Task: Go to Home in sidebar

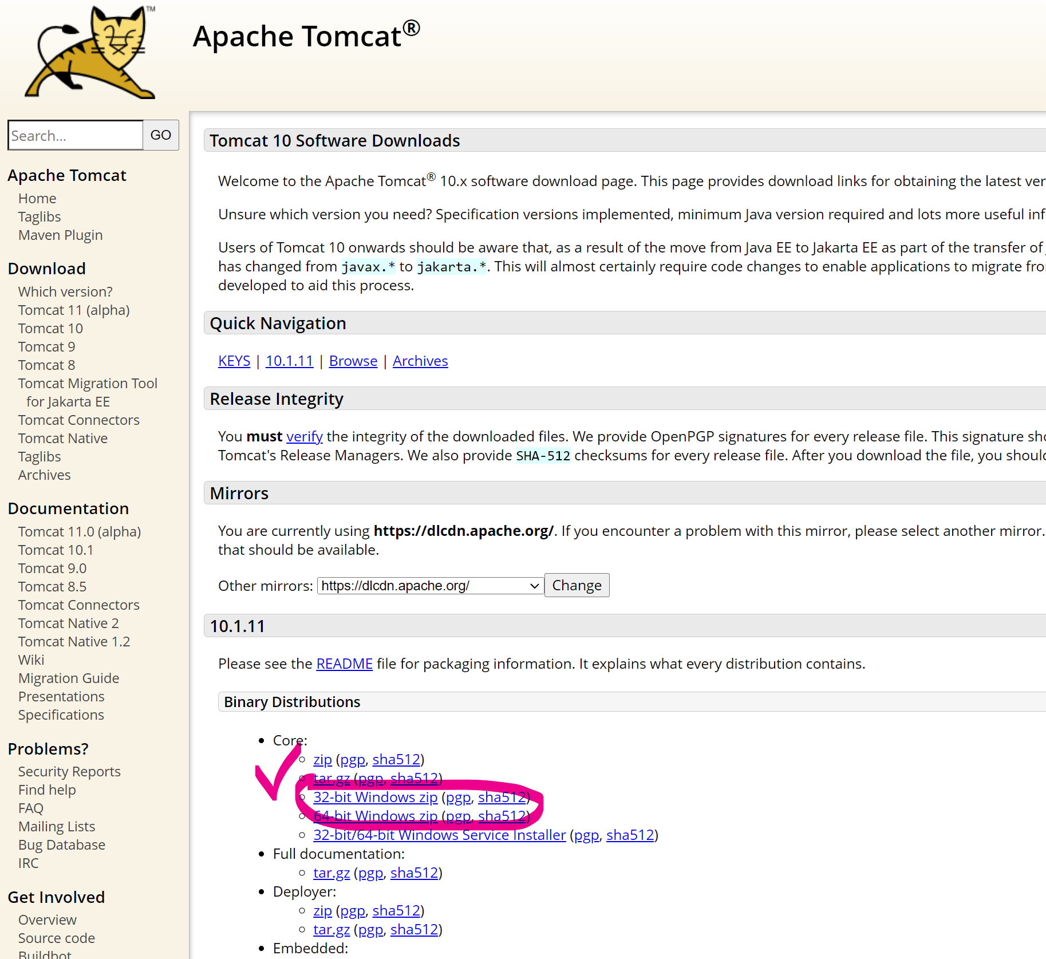Action: [37, 198]
